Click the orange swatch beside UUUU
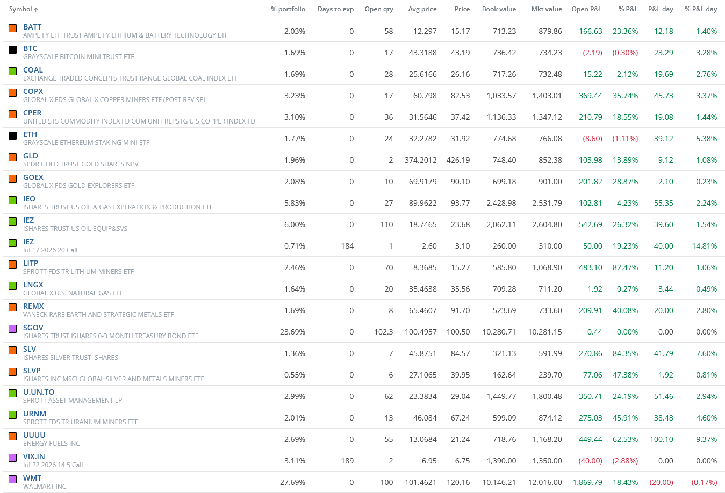This screenshot has width=725, height=493. (x=12, y=436)
